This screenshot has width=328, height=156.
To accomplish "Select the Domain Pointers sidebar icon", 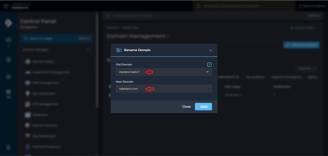I will 28,126.
